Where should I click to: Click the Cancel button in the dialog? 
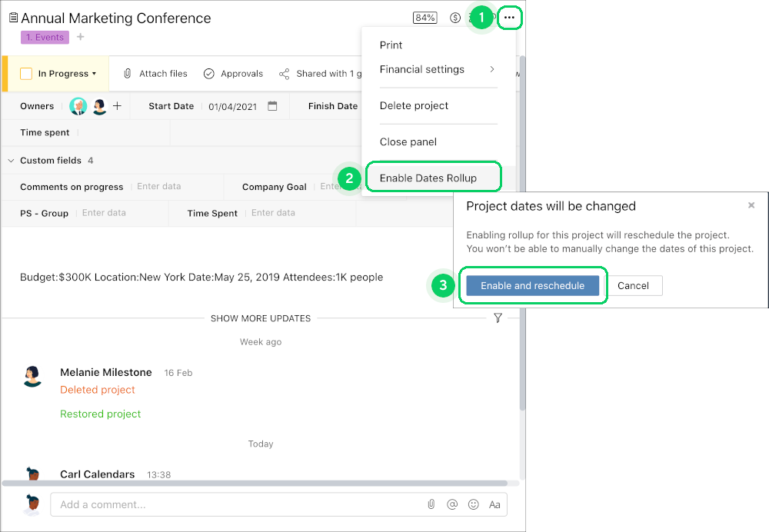tap(633, 285)
